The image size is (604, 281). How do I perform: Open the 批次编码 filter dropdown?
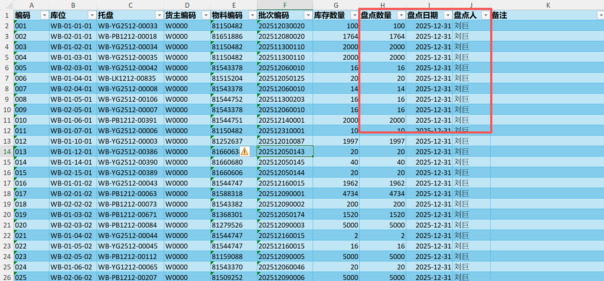pyautogui.click(x=308, y=15)
